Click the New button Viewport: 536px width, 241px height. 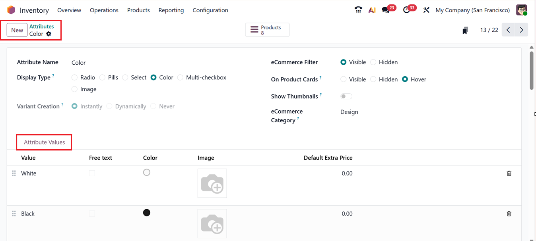point(17,29)
